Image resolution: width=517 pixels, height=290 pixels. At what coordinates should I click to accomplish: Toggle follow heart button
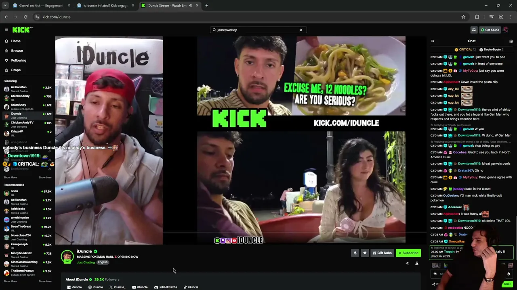tap(365, 253)
